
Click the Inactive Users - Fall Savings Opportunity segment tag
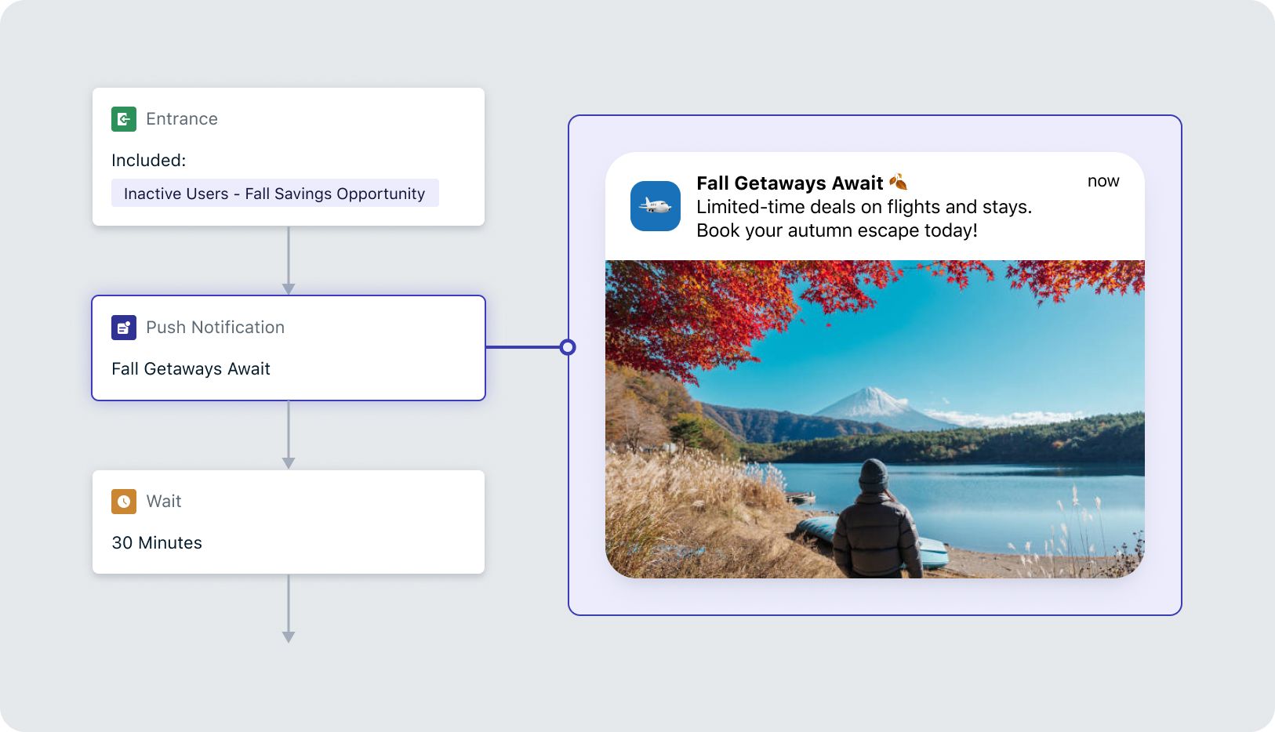pyautogui.click(x=275, y=194)
